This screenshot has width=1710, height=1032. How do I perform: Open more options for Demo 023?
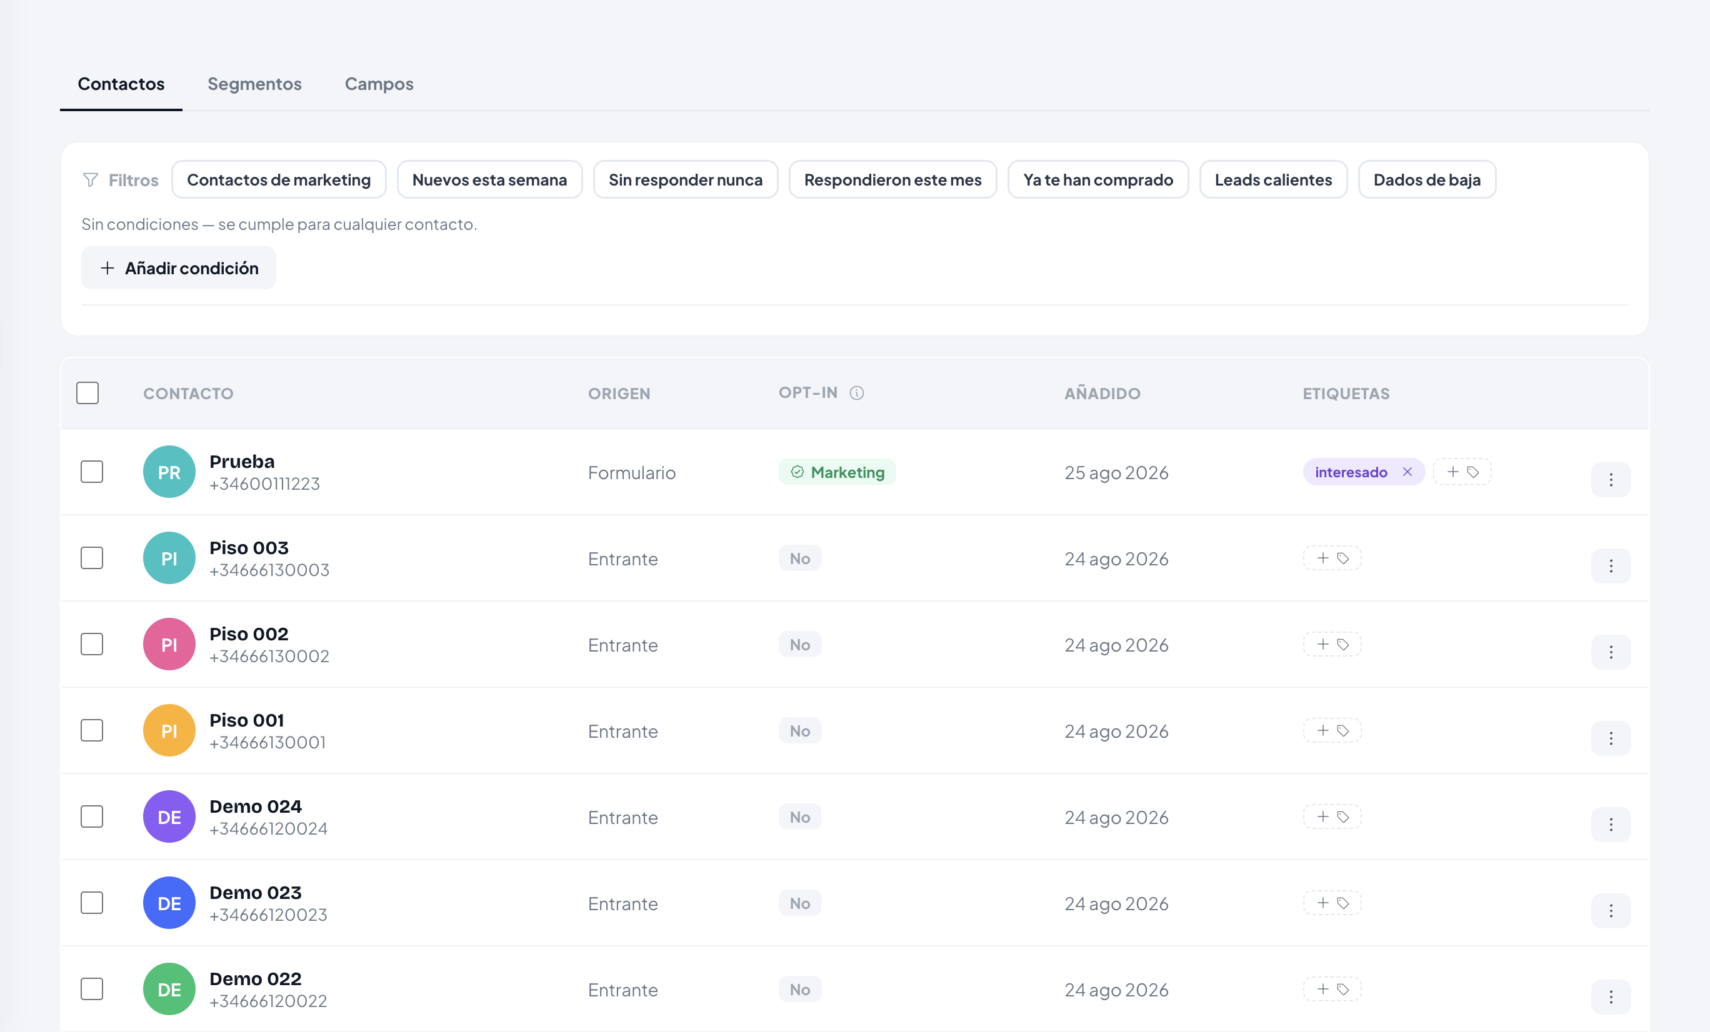pos(1611,911)
